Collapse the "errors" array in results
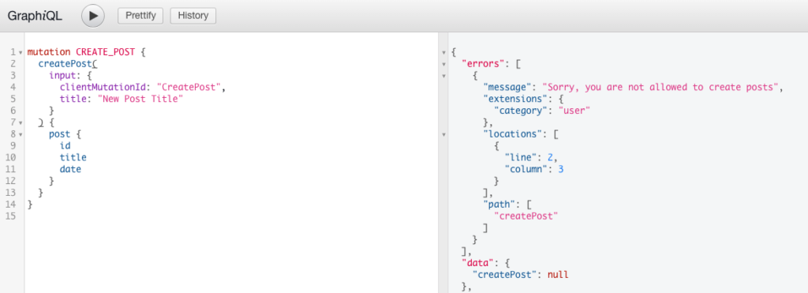The image size is (808, 293). click(443, 65)
